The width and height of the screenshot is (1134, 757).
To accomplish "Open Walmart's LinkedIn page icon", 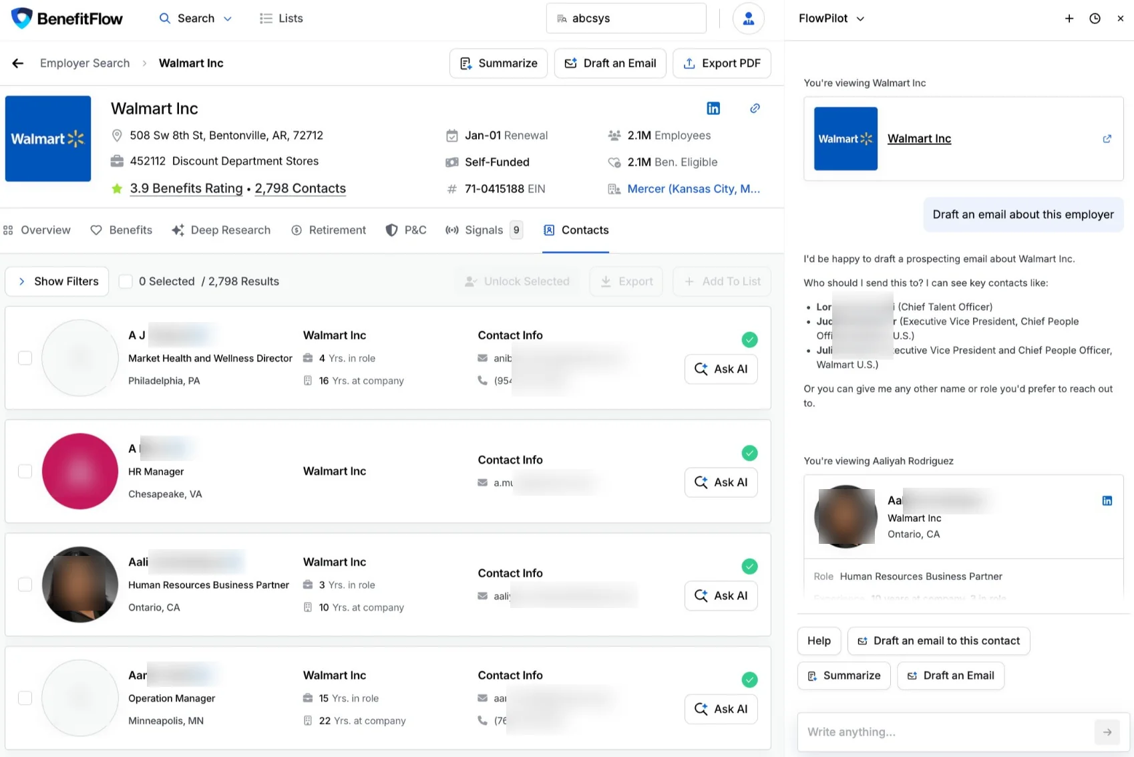I will [713, 108].
